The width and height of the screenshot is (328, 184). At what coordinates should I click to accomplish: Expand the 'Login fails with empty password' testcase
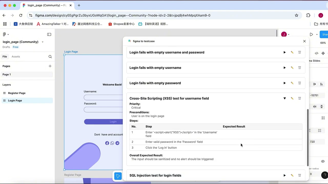pos(284,83)
